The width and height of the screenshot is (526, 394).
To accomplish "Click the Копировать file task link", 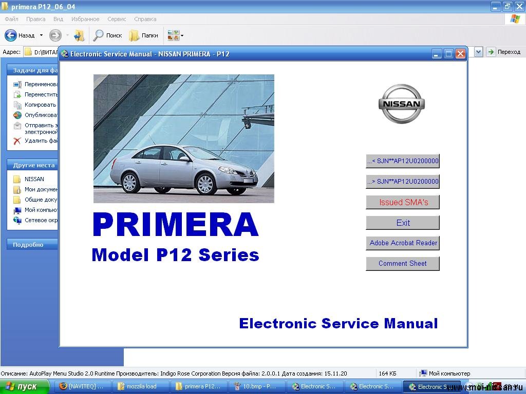I will [x=40, y=105].
